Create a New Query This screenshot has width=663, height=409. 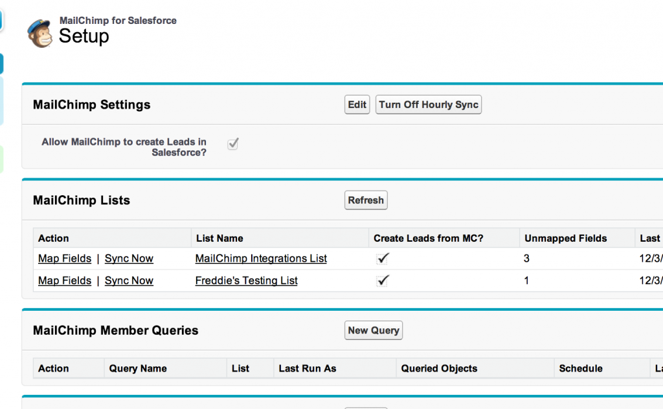(374, 330)
